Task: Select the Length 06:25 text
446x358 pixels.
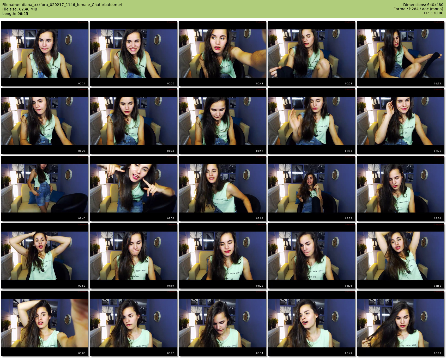Action: (15, 14)
